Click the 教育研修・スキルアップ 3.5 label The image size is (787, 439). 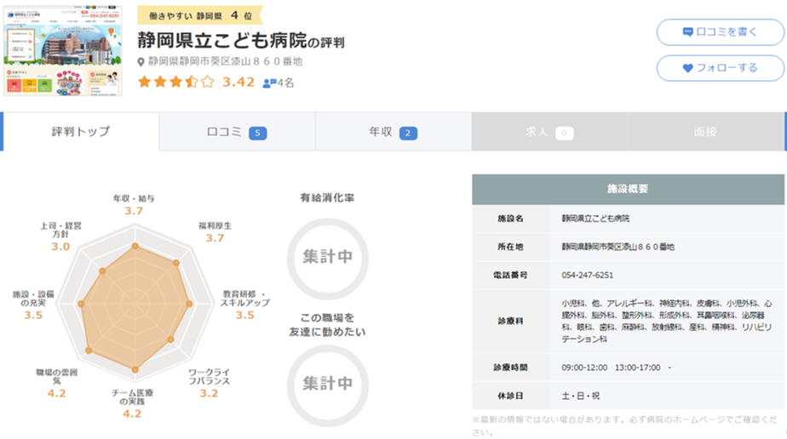coord(245,305)
